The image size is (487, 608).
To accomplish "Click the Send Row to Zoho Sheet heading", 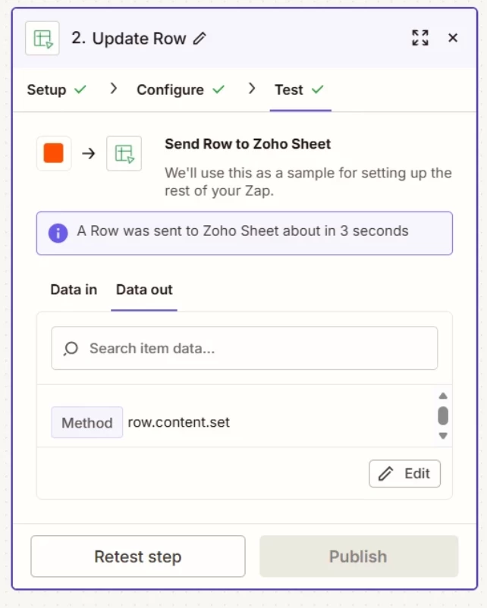I will coord(247,144).
